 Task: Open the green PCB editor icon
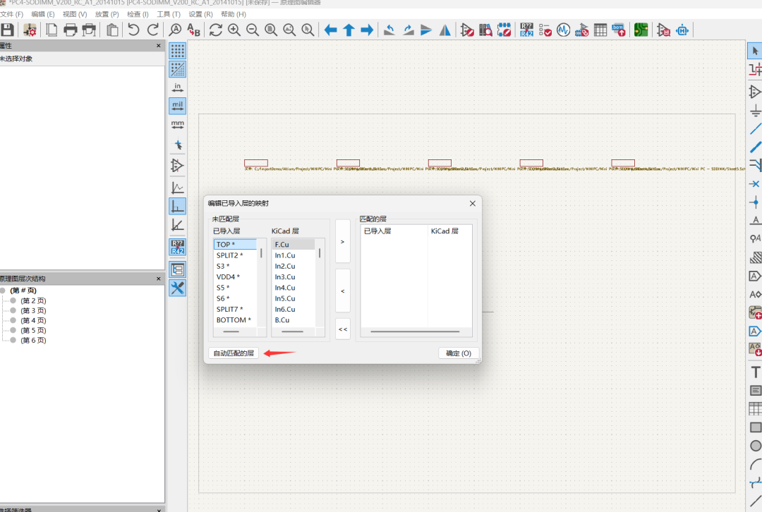click(x=641, y=30)
